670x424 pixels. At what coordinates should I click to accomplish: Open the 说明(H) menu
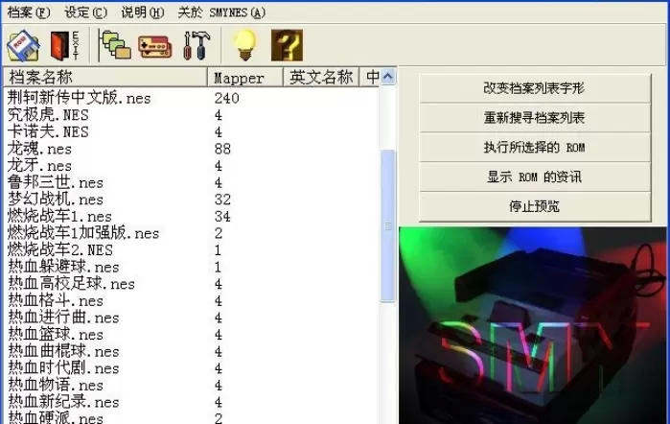[143, 12]
